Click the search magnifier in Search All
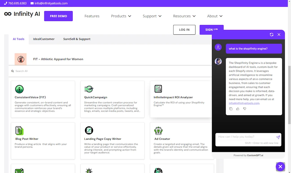The width and height of the screenshot is (291, 173). (12, 71)
